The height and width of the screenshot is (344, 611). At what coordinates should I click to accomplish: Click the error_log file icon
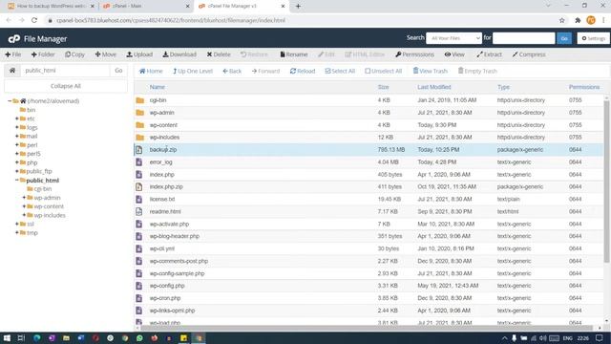pos(139,162)
